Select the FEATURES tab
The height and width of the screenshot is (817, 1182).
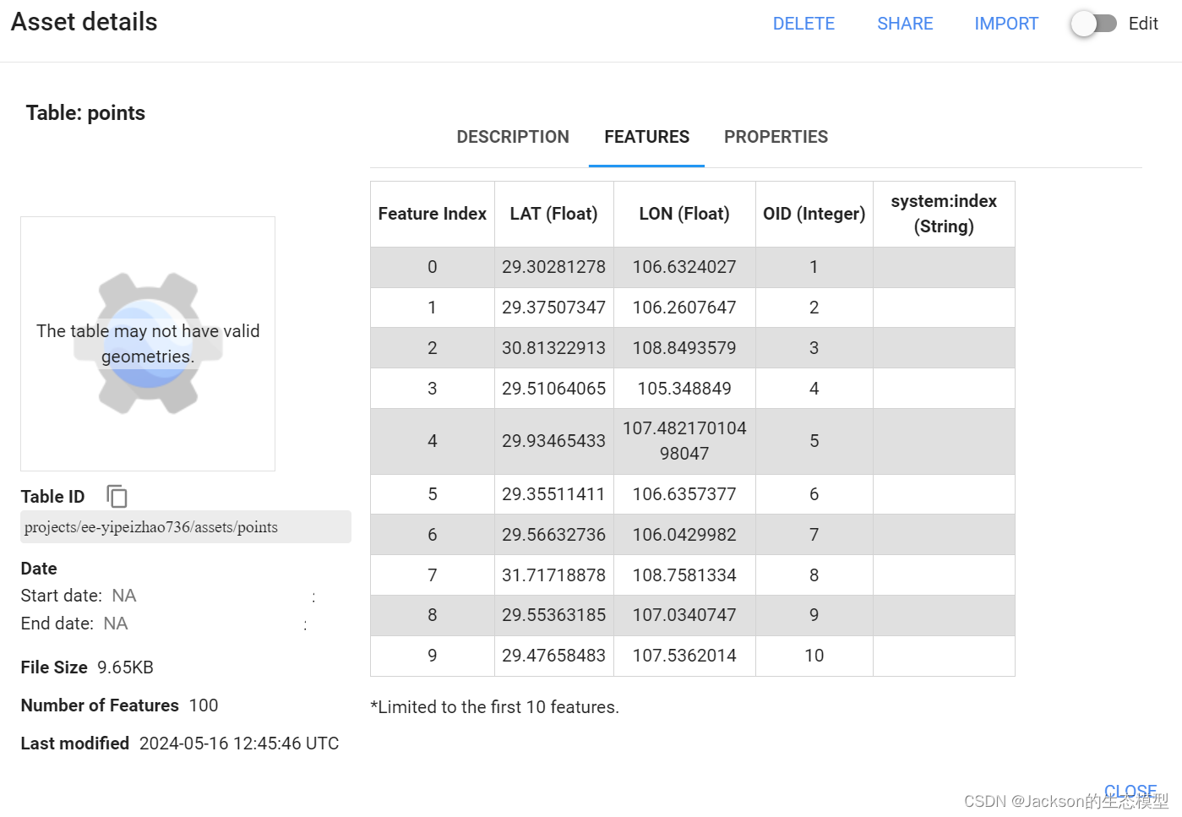pos(646,137)
